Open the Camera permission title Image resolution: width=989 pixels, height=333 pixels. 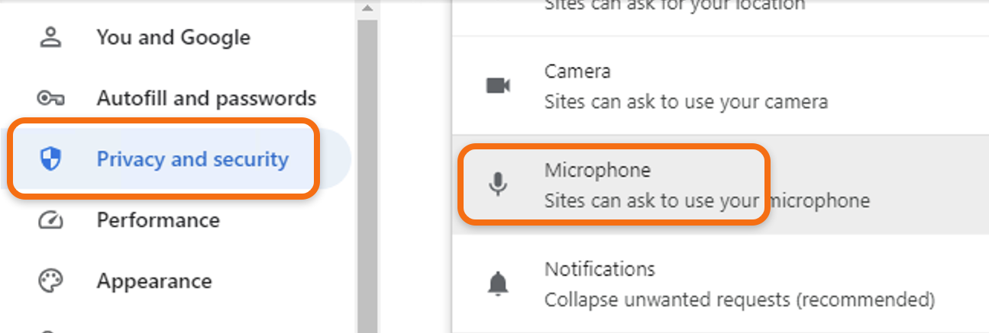[x=577, y=72]
